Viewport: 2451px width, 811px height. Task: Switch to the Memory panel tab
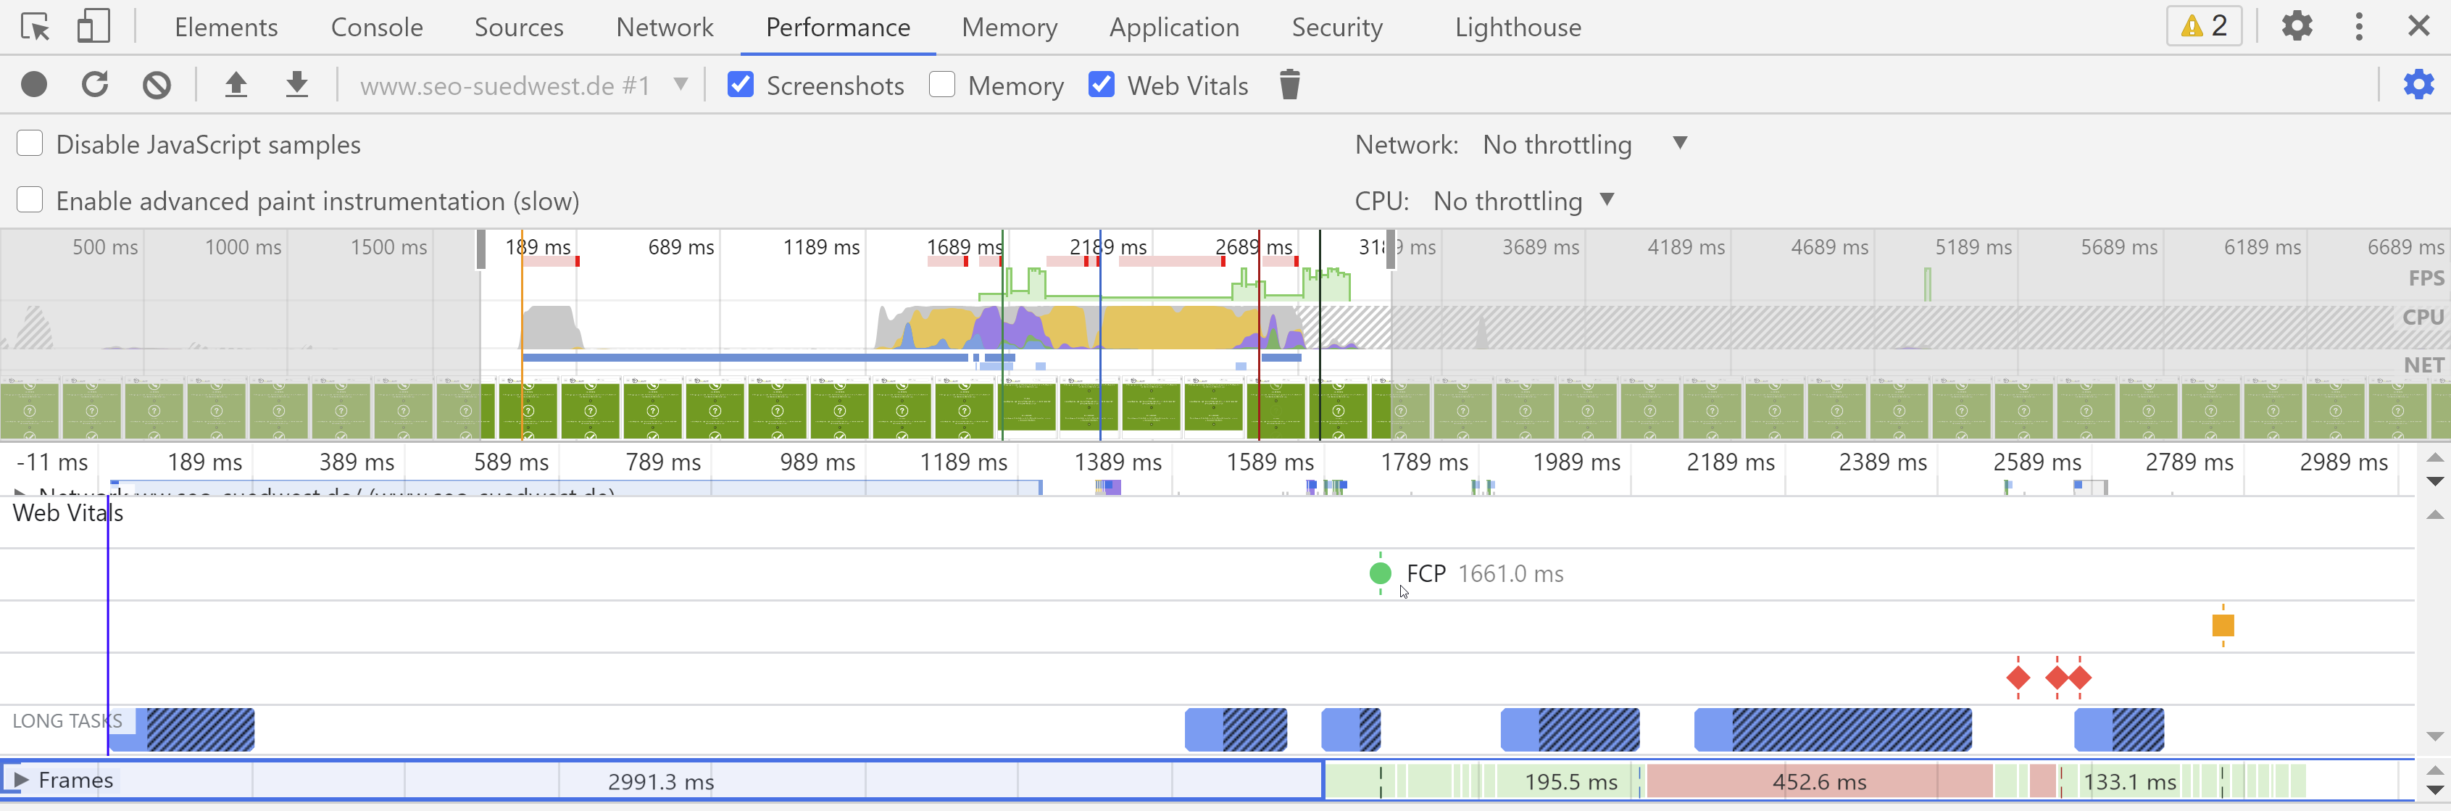tap(1009, 27)
